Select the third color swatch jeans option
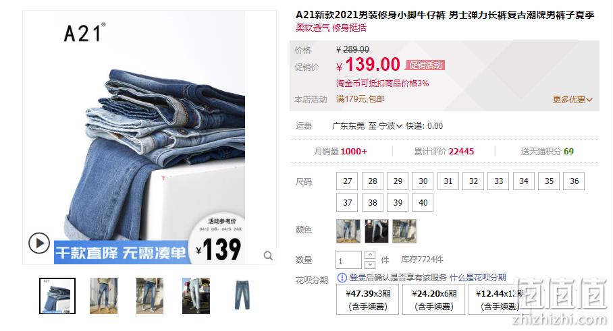 coord(404,231)
